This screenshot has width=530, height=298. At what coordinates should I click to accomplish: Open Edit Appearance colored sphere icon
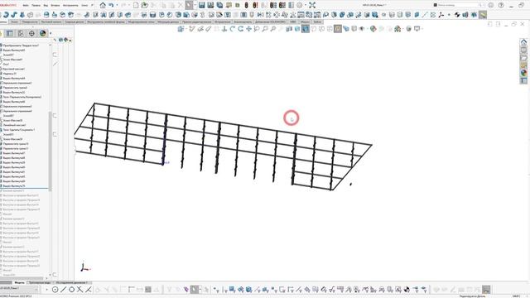pyautogui.click(x=373, y=29)
